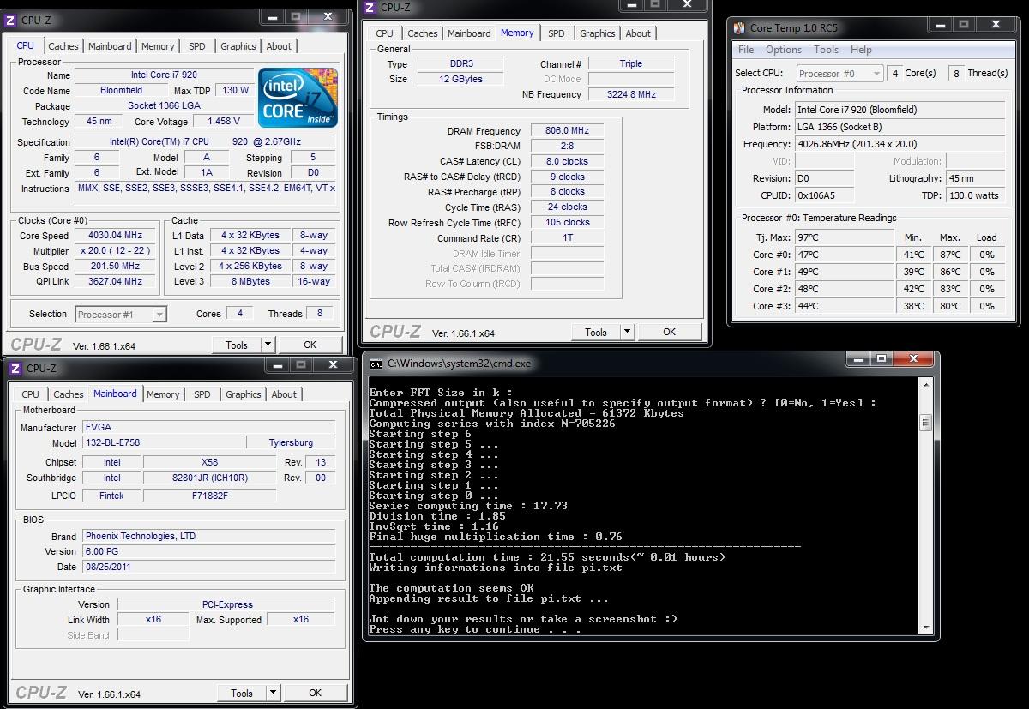Open Memory tab in CPU window
This screenshot has height=709, width=1029.
coord(158,46)
